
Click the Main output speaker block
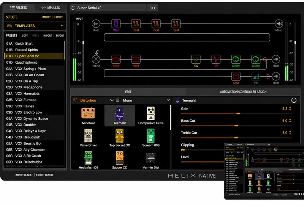tap(279, 24)
